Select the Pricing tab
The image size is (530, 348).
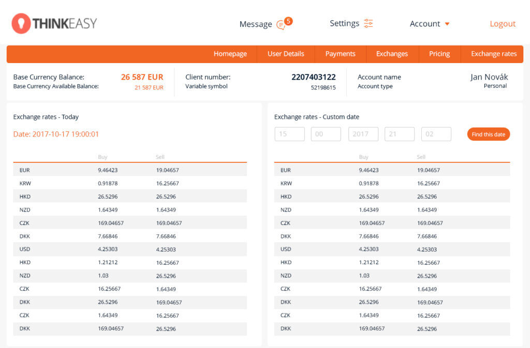click(439, 54)
